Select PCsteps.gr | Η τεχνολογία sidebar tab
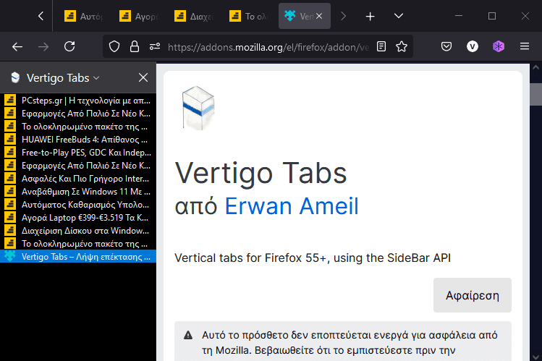This screenshot has height=361, width=542. (78, 101)
